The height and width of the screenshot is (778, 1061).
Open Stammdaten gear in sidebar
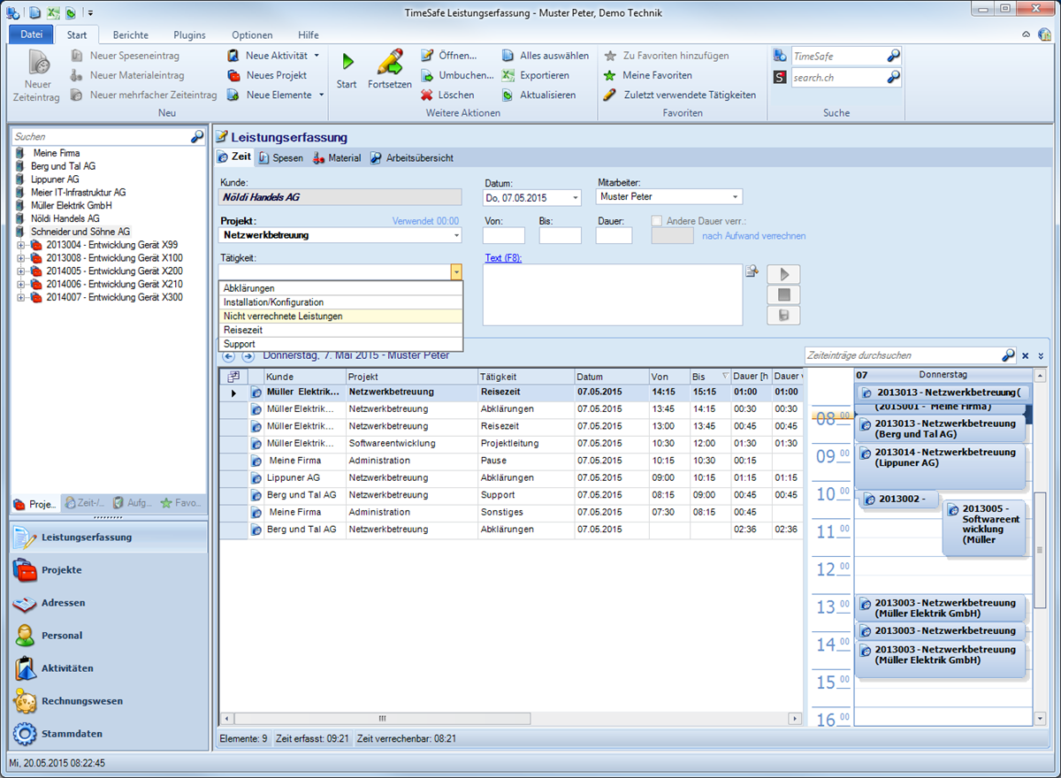[25, 734]
